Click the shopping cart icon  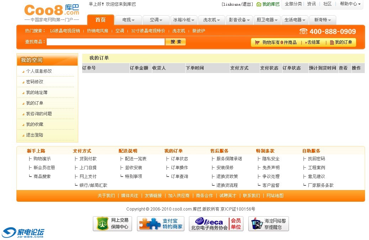coord(257,43)
